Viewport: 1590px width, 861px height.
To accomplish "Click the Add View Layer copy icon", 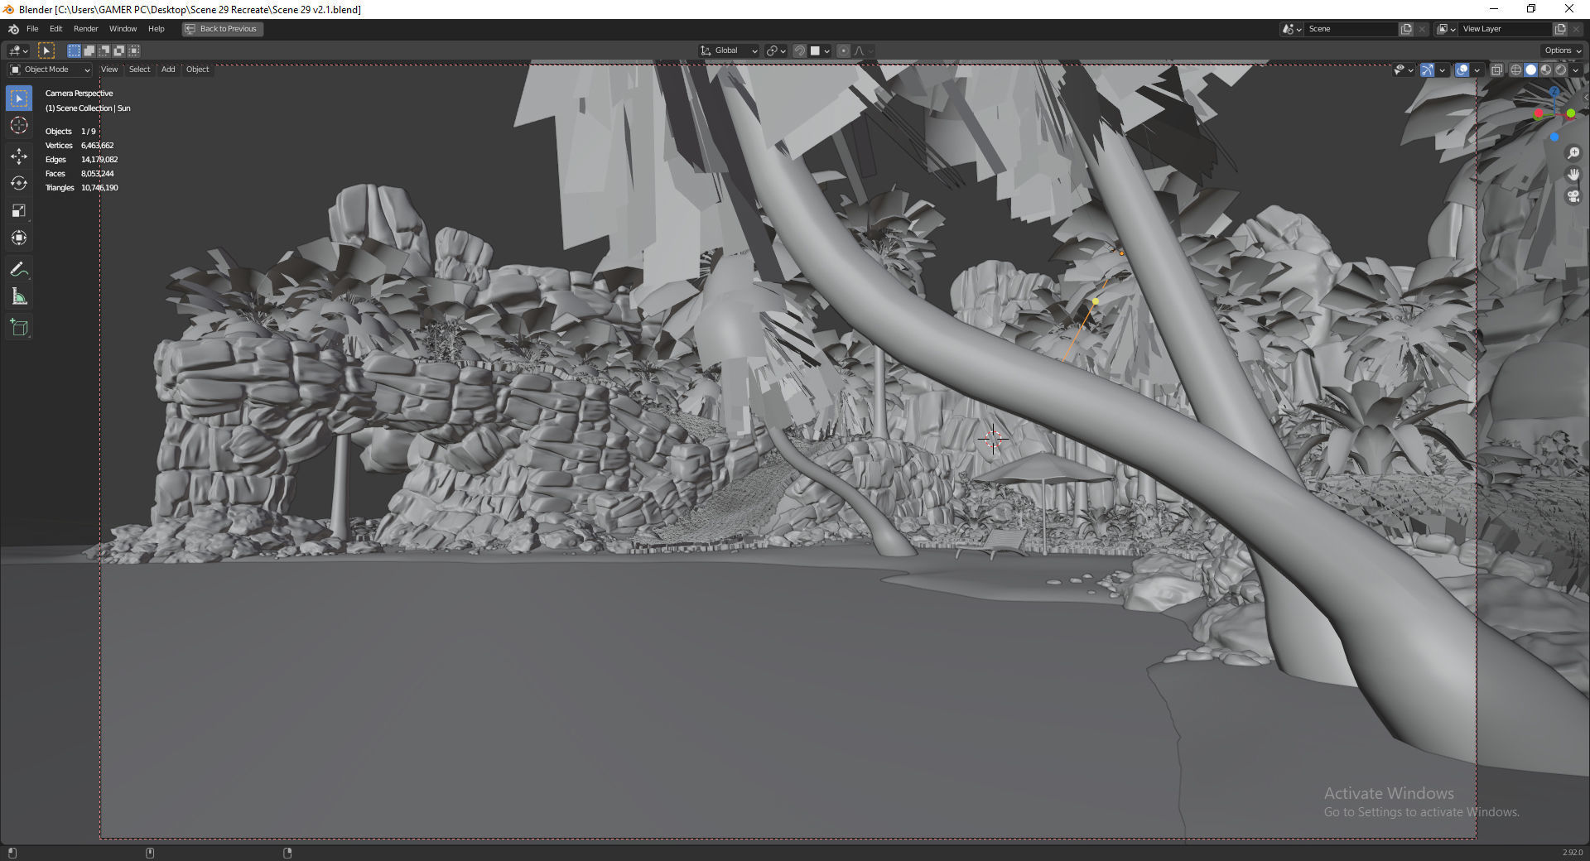I will coord(1560,29).
